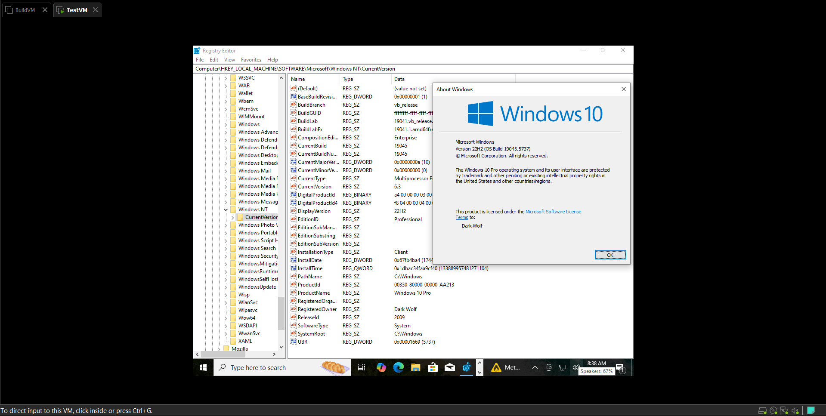The image size is (826, 416).
Task: Click taskbar scroll-down arrow near Registry icon
Action: point(480,372)
